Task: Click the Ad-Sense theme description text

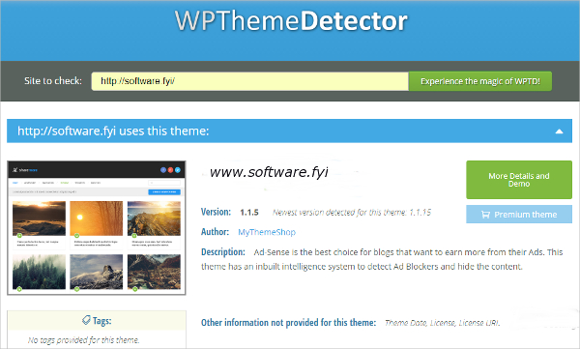Action: [382, 259]
